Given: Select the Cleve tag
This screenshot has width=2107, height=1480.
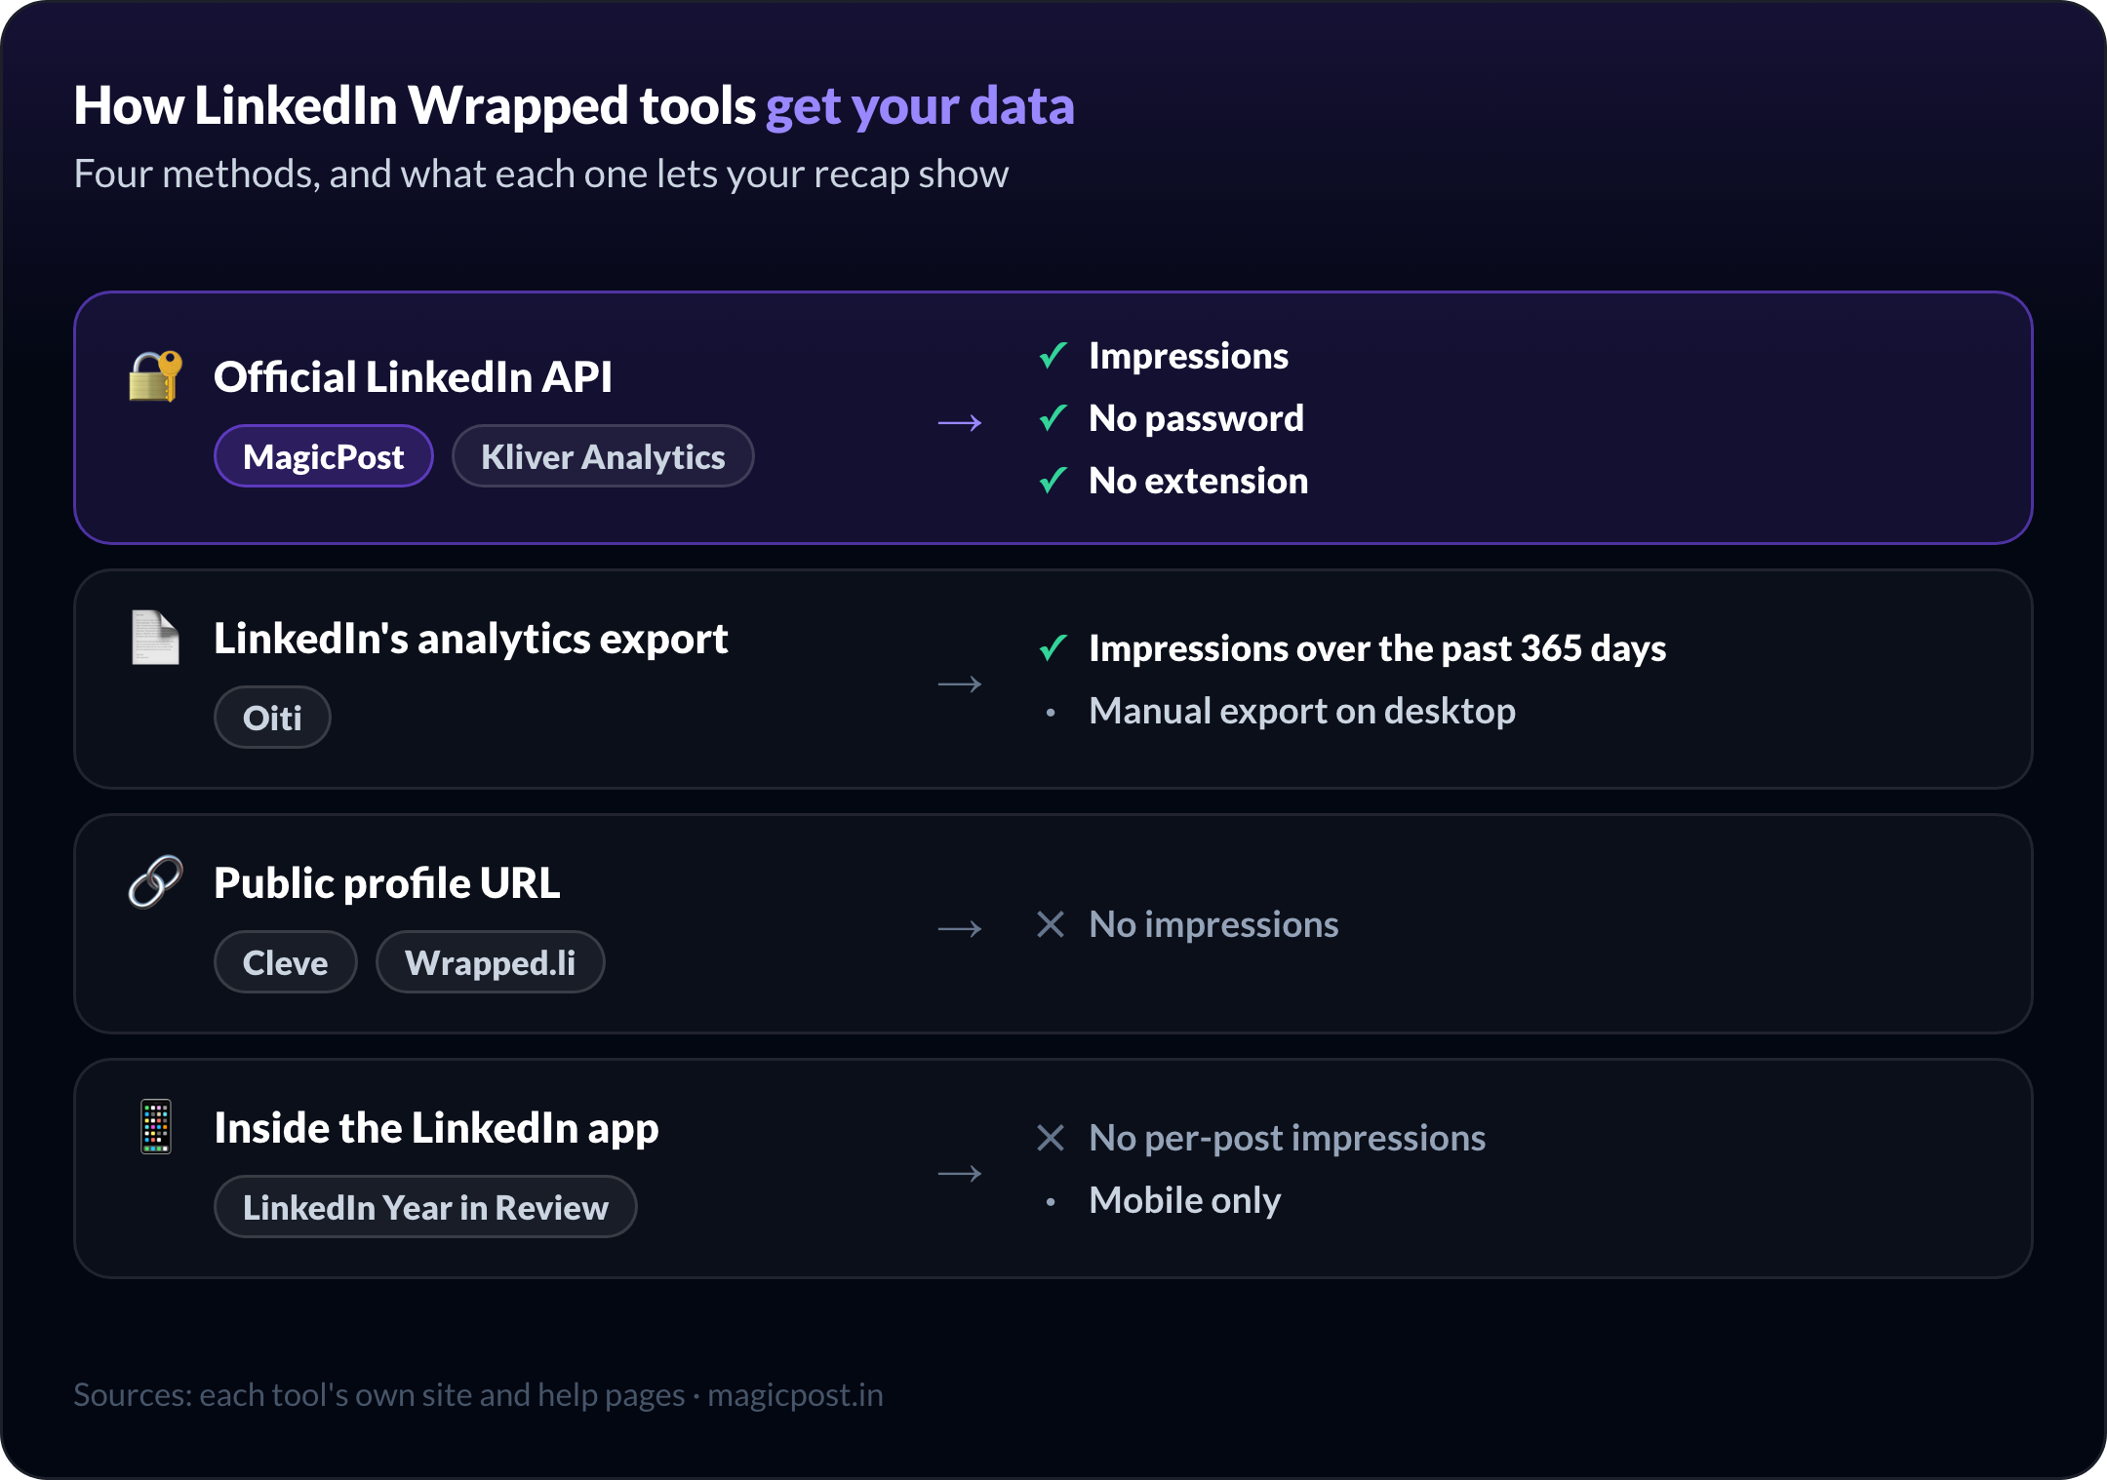Looking at the screenshot, I should click(x=286, y=962).
